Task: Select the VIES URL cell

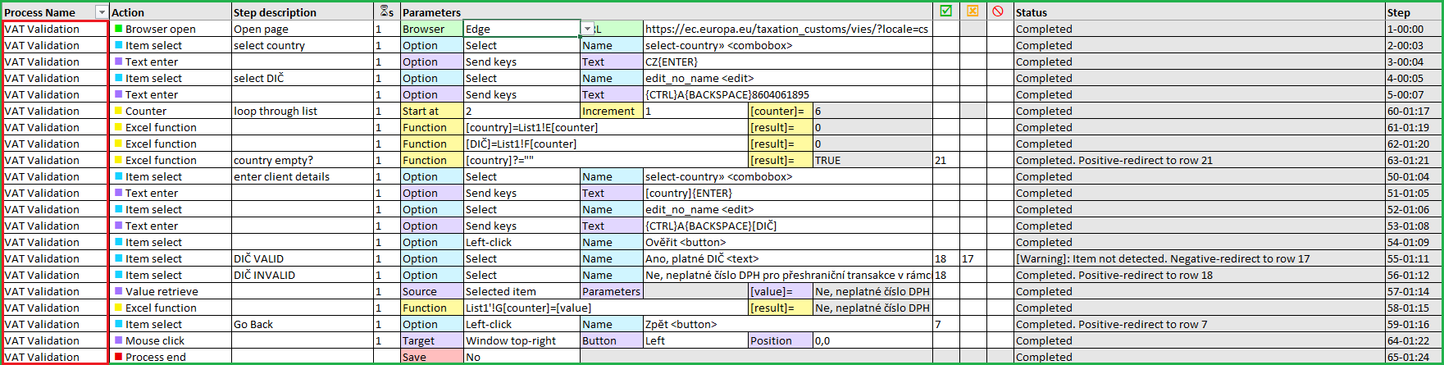Action: pos(787,29)
